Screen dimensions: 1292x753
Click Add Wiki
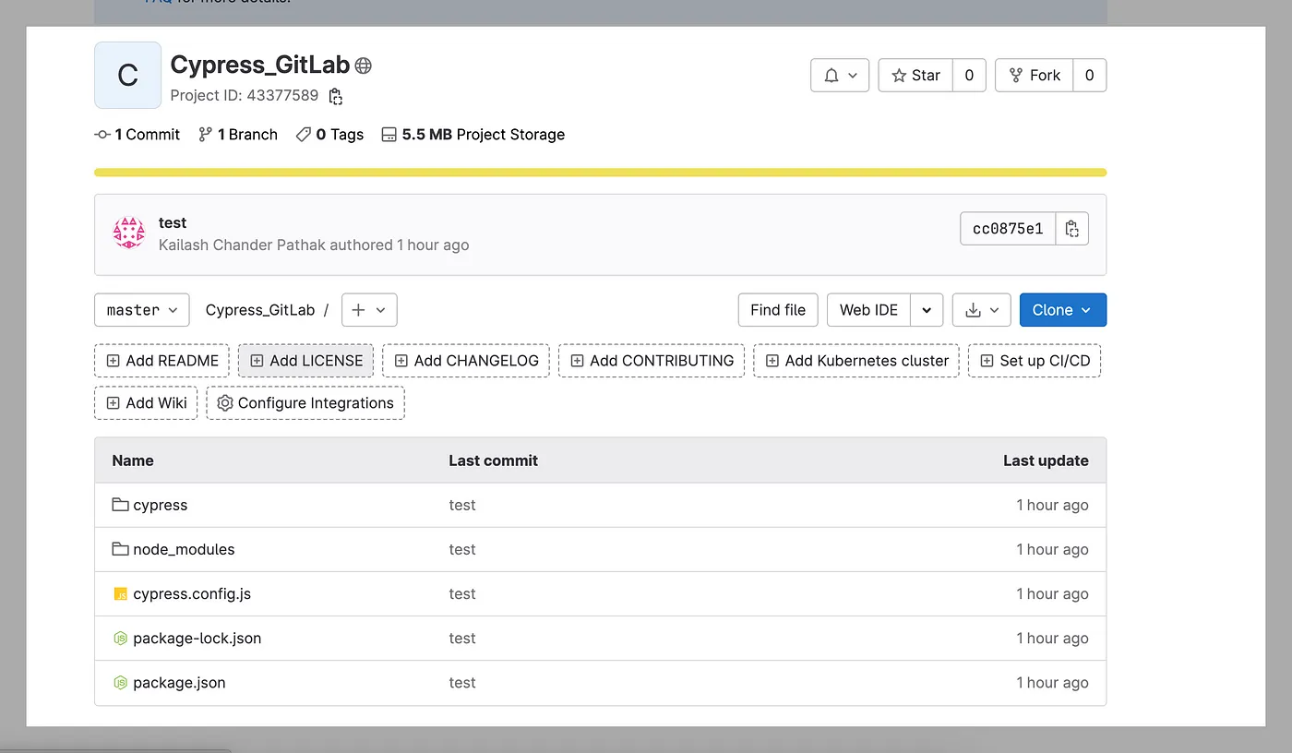146,403
